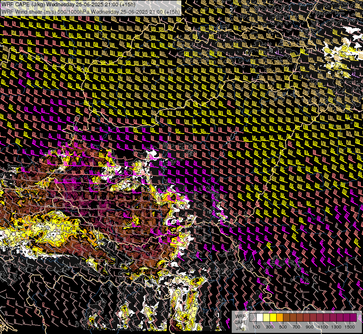Click the '1300' legend tick label
This screenshot has width=363, height=334.
pyautogui.click(x=336, y=327)
